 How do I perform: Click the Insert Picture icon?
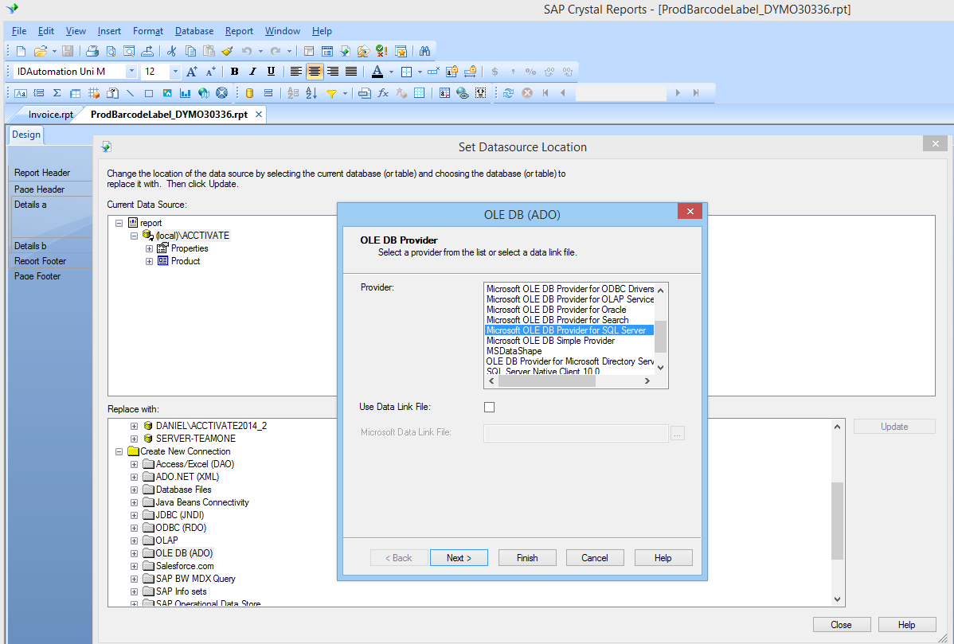166,93
